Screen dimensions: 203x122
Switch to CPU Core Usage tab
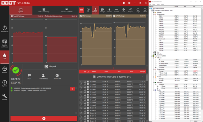coord(44,10)
